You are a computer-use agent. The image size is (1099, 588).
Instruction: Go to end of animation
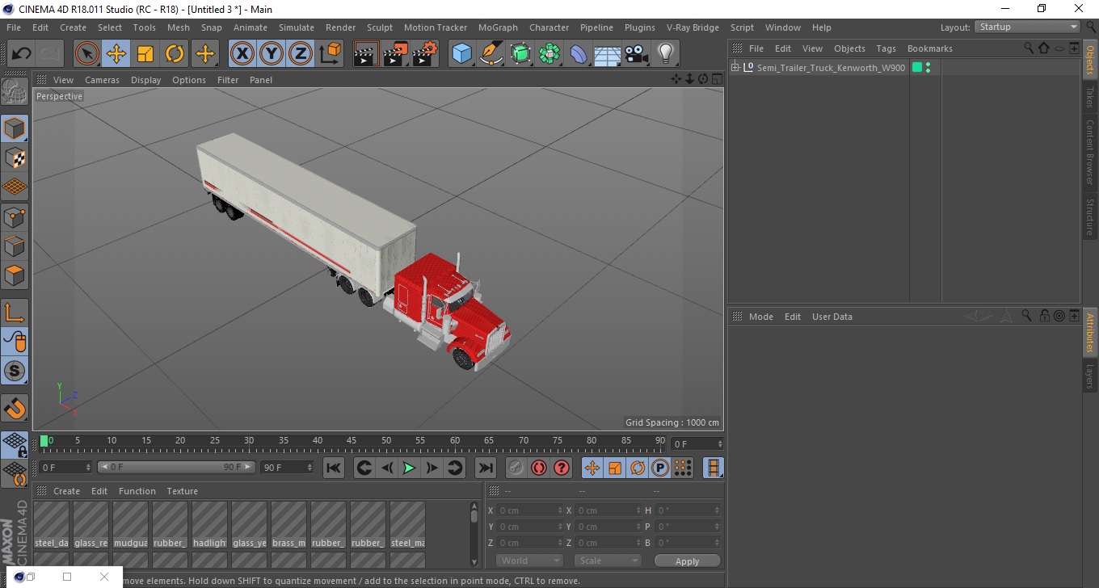point(485,468)
